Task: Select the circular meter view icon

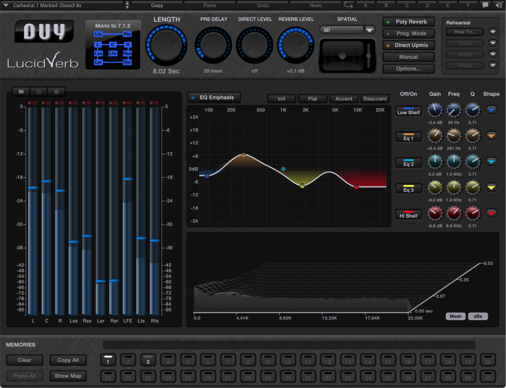Action: click(56, 92)
